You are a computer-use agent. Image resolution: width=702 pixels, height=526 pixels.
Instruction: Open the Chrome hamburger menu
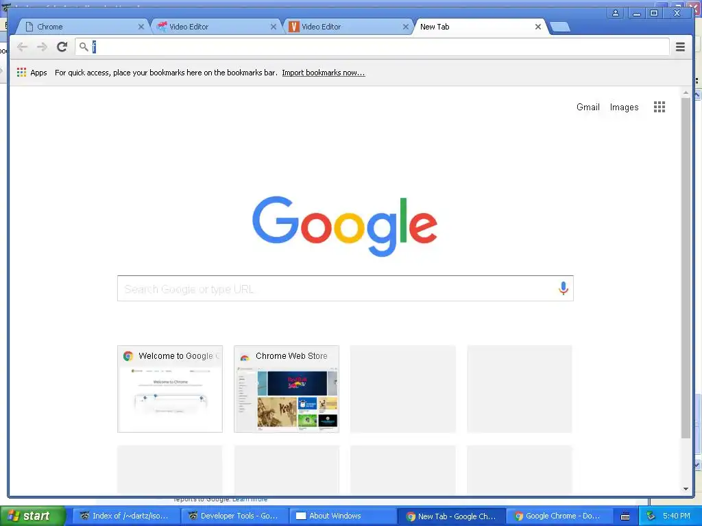[x=680, y=47]
